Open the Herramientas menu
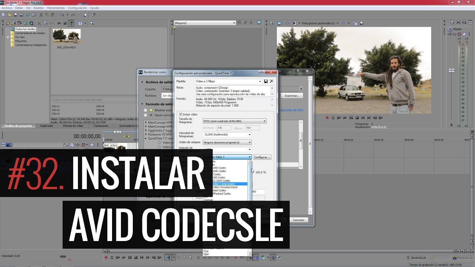 [x=56, y=8]
